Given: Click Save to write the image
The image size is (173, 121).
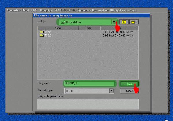Looking at the screenshot, I should tap(129, 84).
